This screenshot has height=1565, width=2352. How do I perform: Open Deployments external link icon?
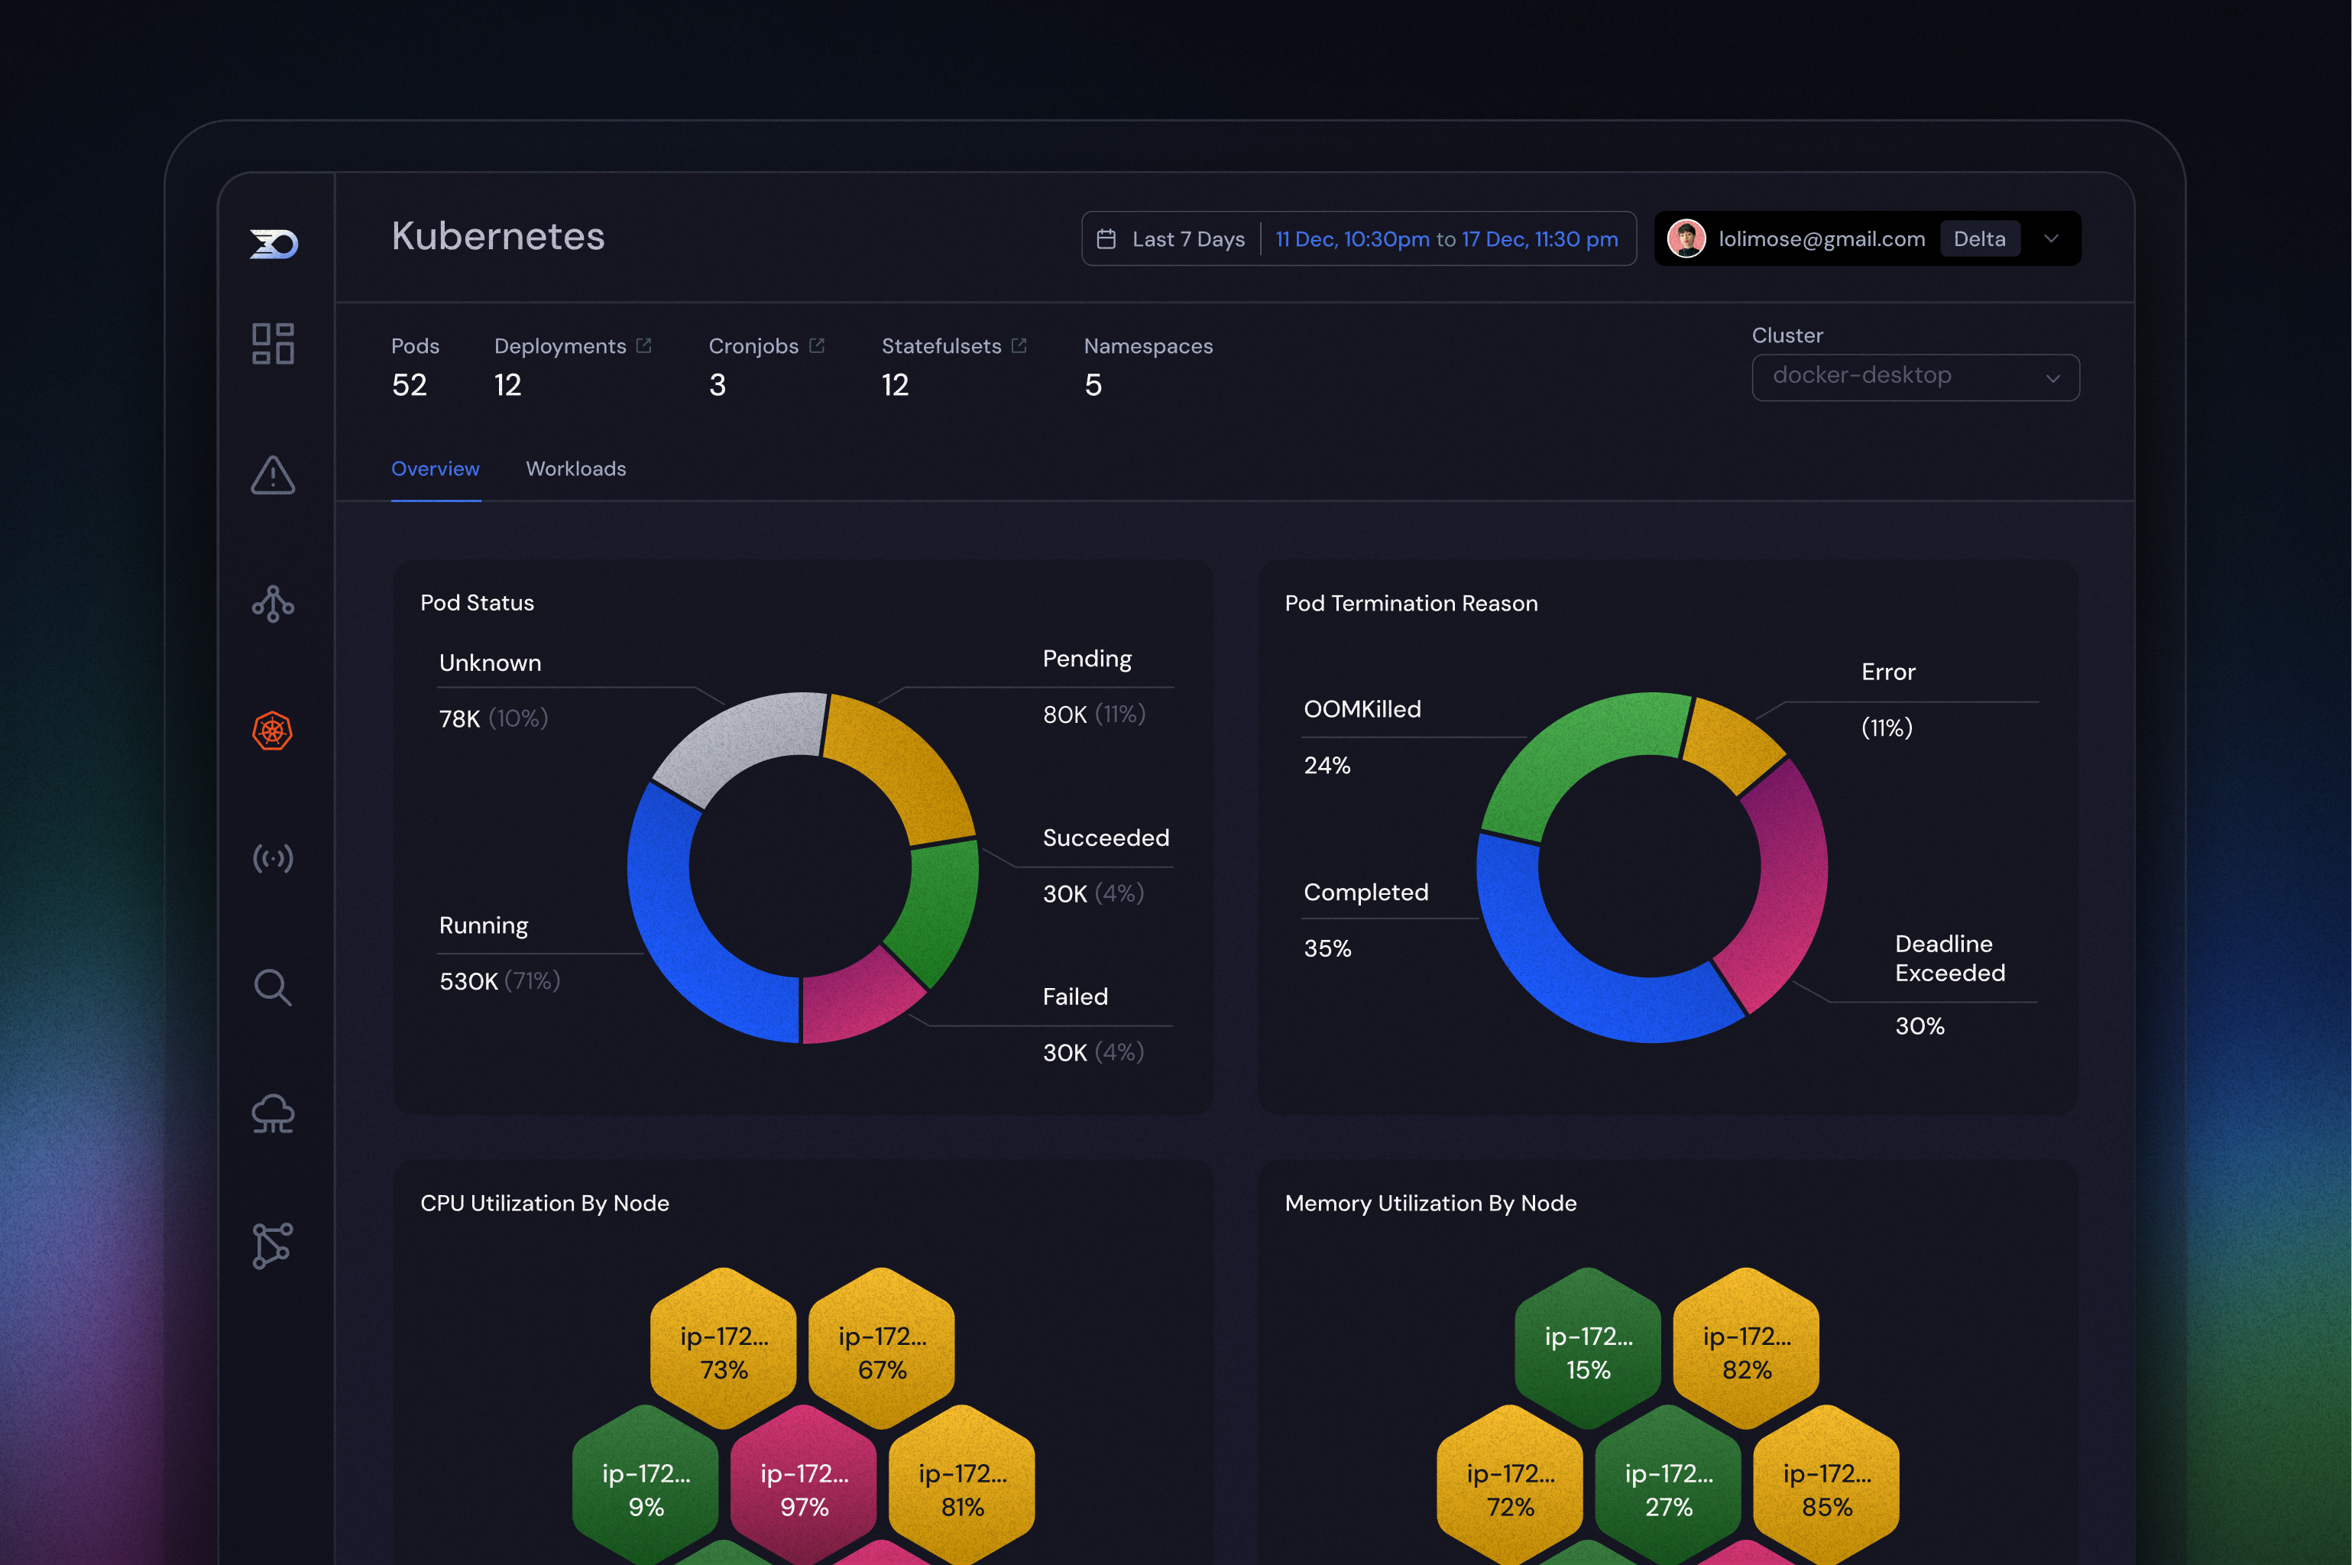point(643,345)
